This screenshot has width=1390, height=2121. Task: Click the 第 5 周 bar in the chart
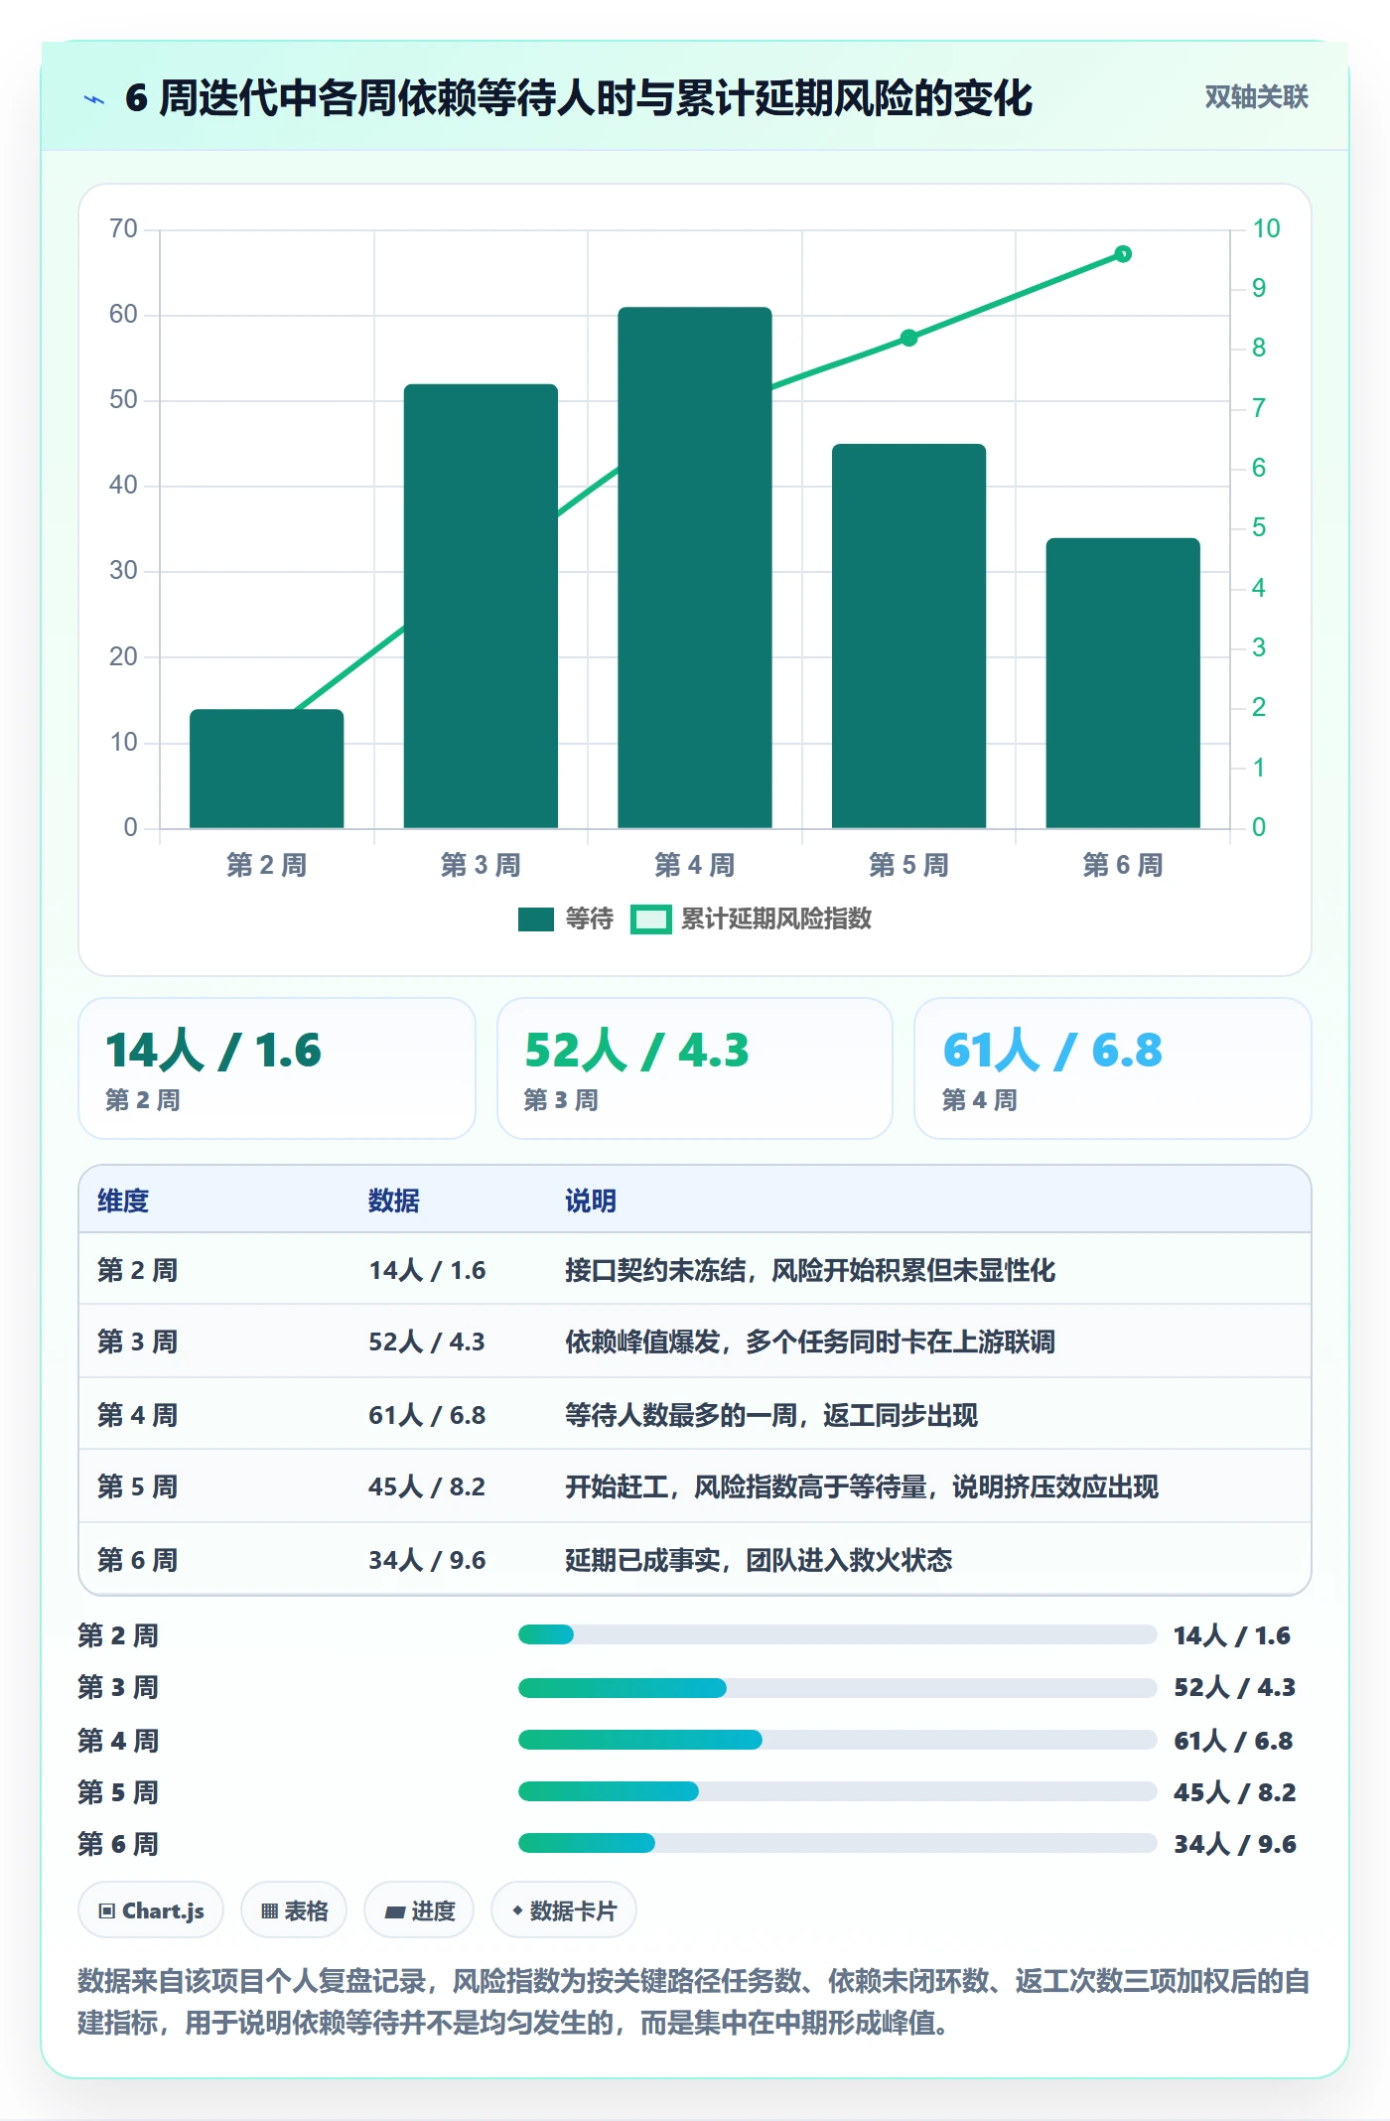[908, 636]
